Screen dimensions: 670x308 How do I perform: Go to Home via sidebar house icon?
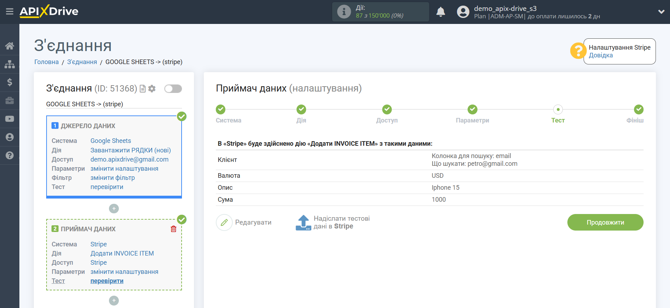tap(10, 46)
